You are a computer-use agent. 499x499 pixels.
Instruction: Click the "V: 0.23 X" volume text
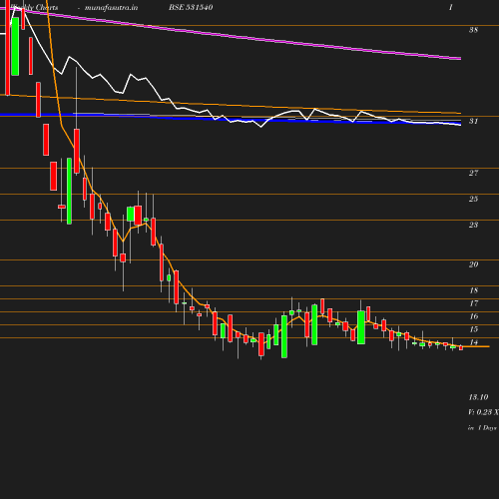pyautogui.click(x=483, y=412)
